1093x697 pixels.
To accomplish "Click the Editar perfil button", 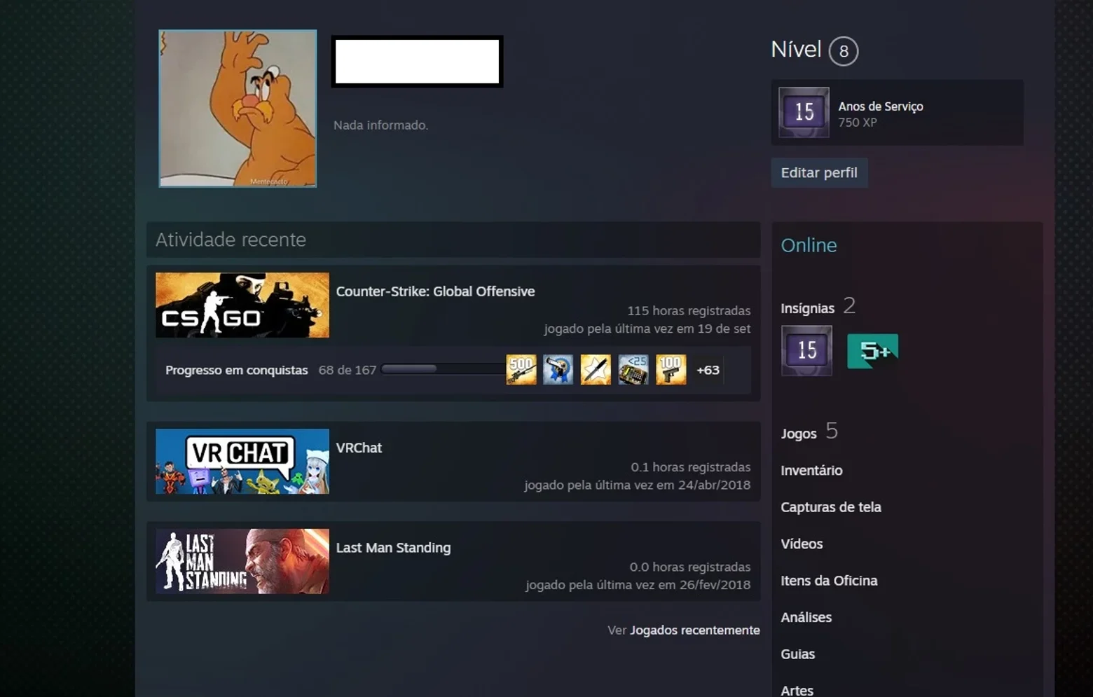I will coord(819,173).
